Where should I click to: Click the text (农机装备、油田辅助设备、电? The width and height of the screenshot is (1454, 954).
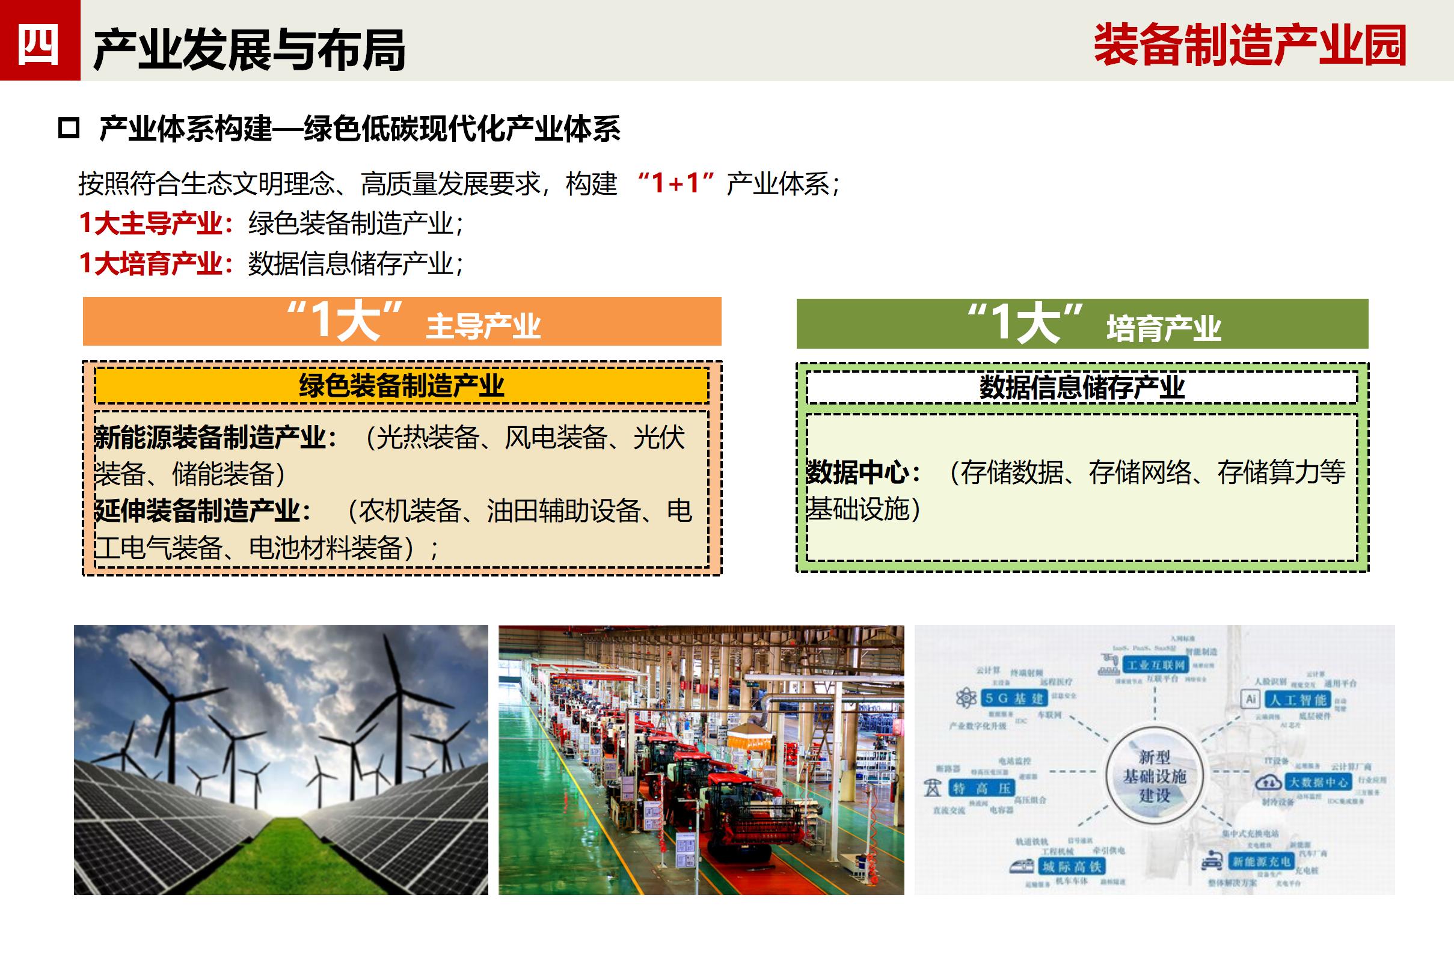(518, 510)
